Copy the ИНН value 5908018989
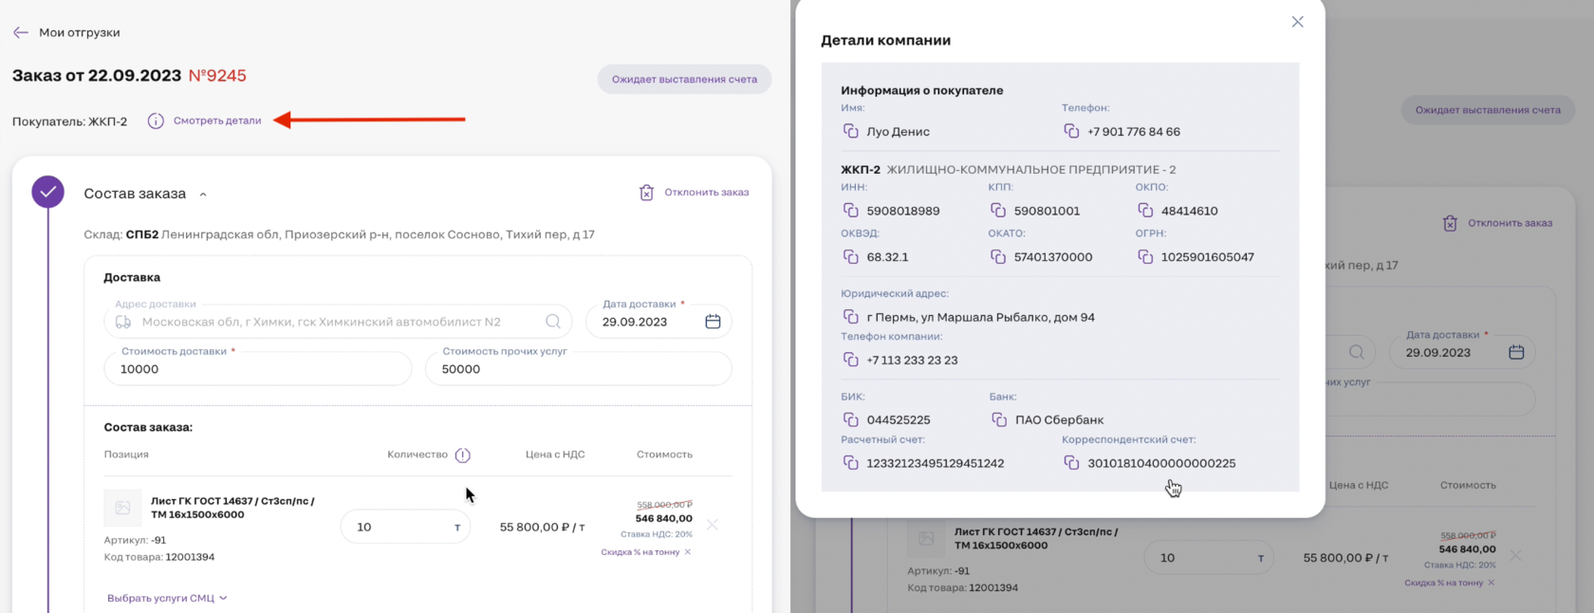 (x=850, y=211)
